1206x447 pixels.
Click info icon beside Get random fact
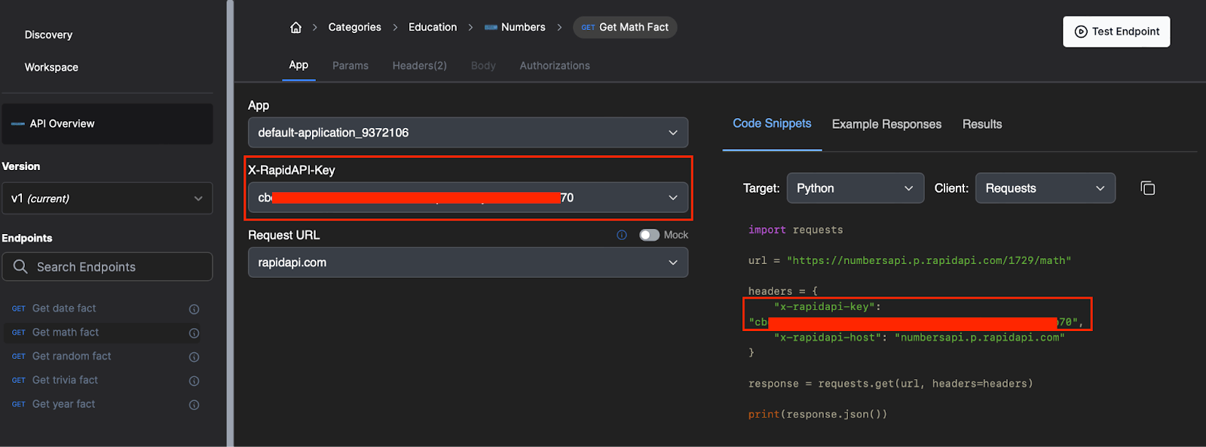click(194, 357)
